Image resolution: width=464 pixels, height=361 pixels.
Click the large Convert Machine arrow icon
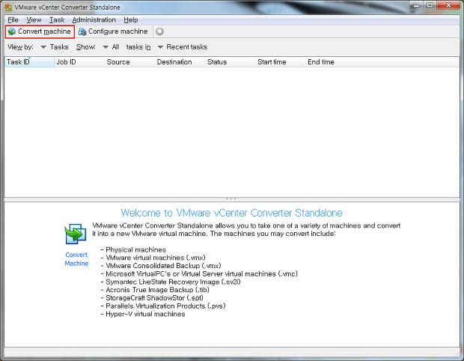click(x=76, y=234)
